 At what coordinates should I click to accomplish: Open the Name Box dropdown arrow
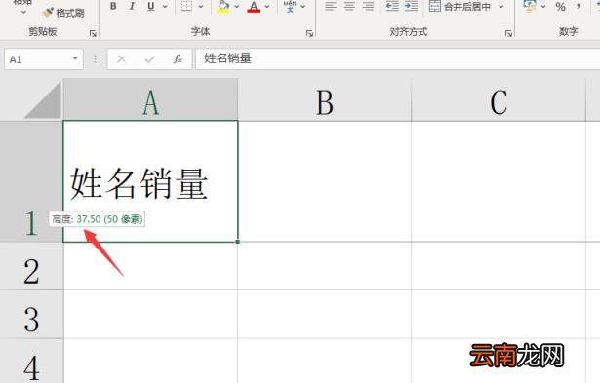[x=75, y=58]
